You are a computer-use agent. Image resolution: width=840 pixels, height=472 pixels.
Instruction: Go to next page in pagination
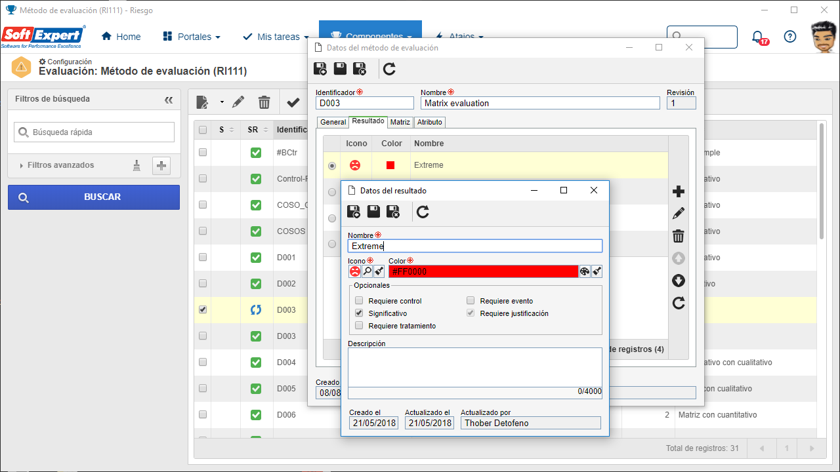[x=812, y=448]
